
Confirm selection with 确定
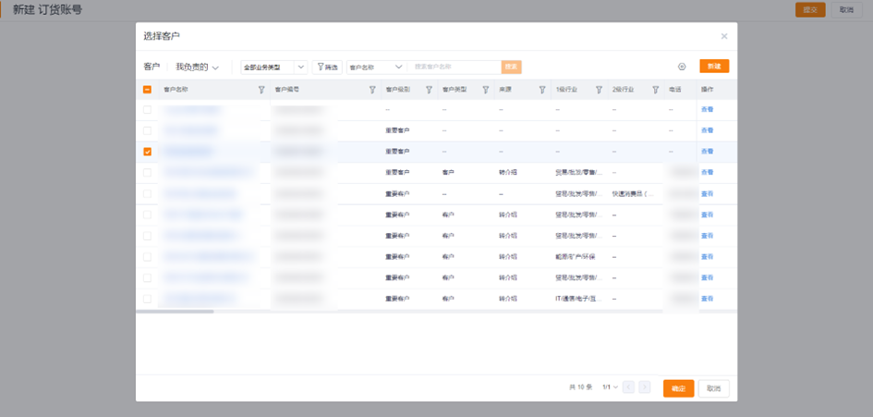point(679,388)
